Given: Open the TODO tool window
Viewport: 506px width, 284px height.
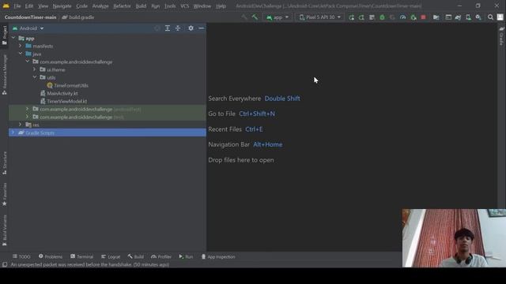Looking at the screenshot, I should click(x=21, y=256).
